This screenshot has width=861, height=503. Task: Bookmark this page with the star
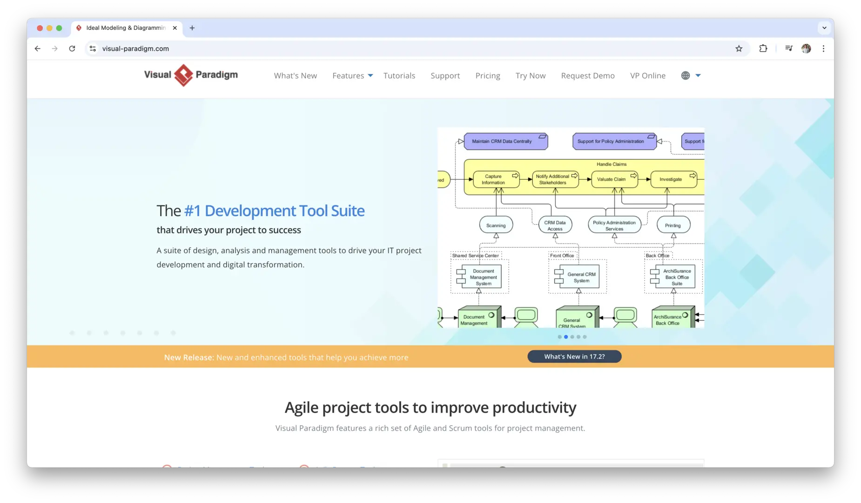(x=739, y=48)
